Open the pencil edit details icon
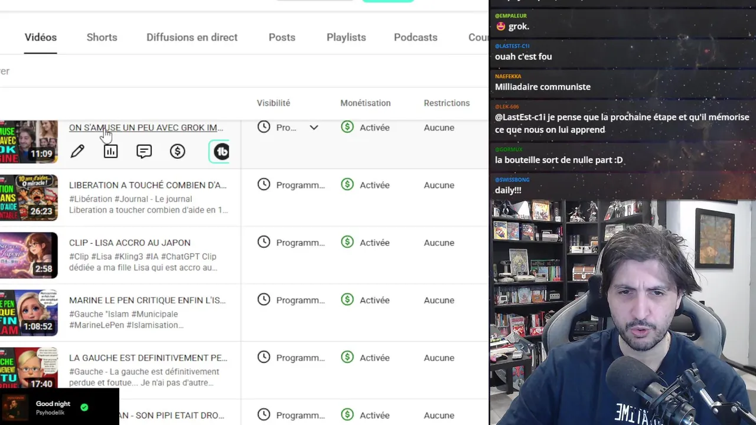 click(77, 152)
